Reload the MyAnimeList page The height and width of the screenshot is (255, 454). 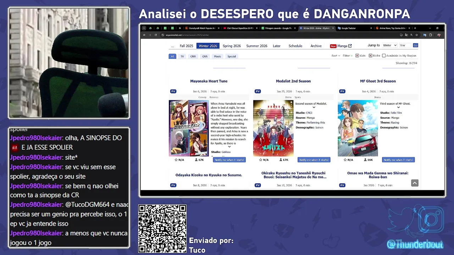coord(156,35)
